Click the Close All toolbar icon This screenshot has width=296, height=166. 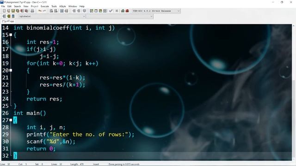[x=27, y=11]
